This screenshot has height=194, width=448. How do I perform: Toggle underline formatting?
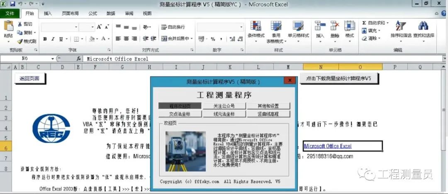[x=61, y=39]
